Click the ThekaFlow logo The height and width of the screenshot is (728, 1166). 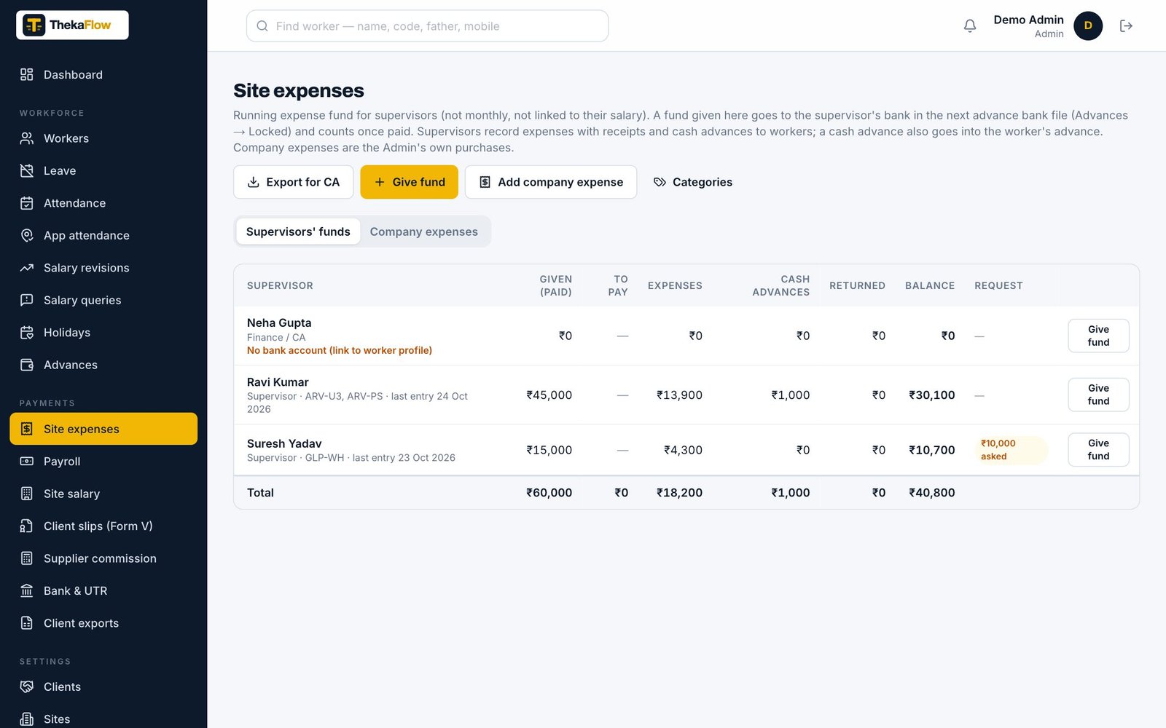pos(72,25)
